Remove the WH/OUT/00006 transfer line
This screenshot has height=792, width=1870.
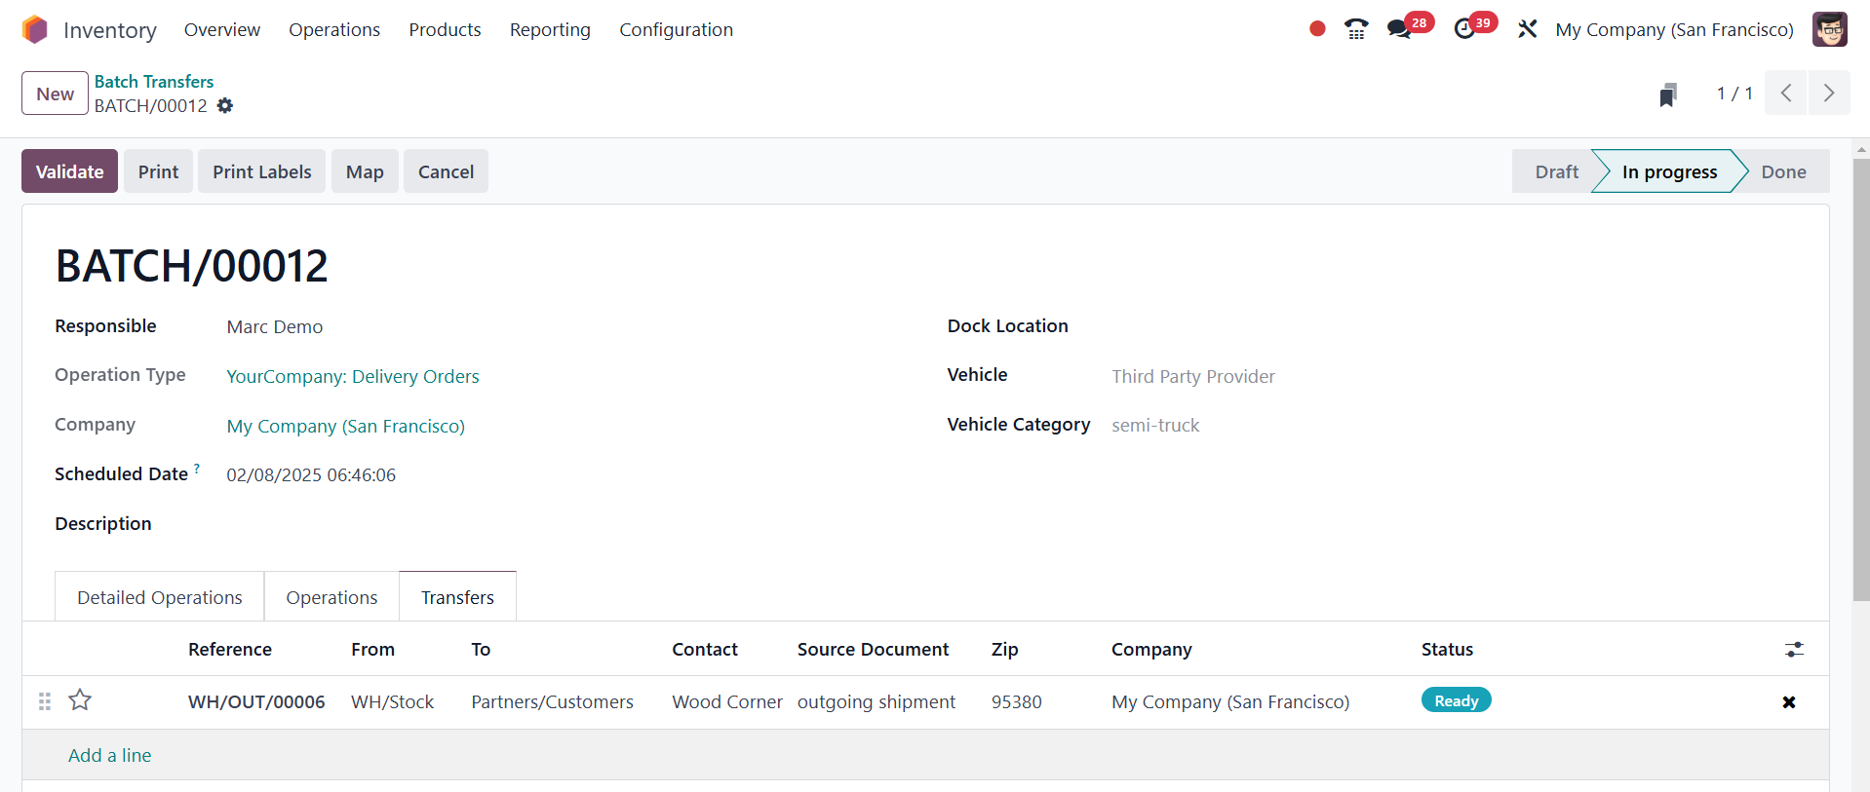tap(1788, 702)
